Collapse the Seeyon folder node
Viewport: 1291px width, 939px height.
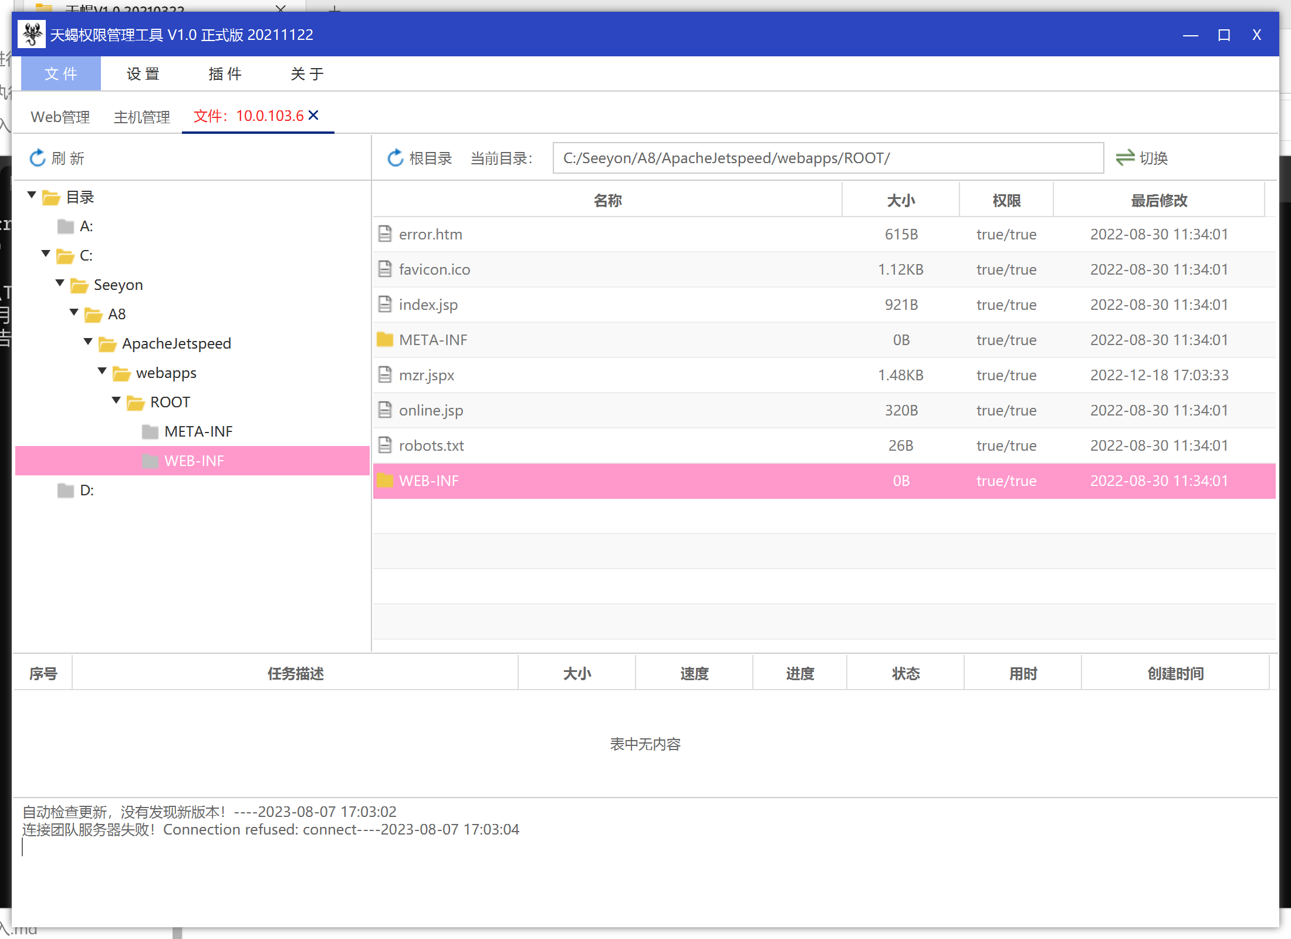point(60,283)
